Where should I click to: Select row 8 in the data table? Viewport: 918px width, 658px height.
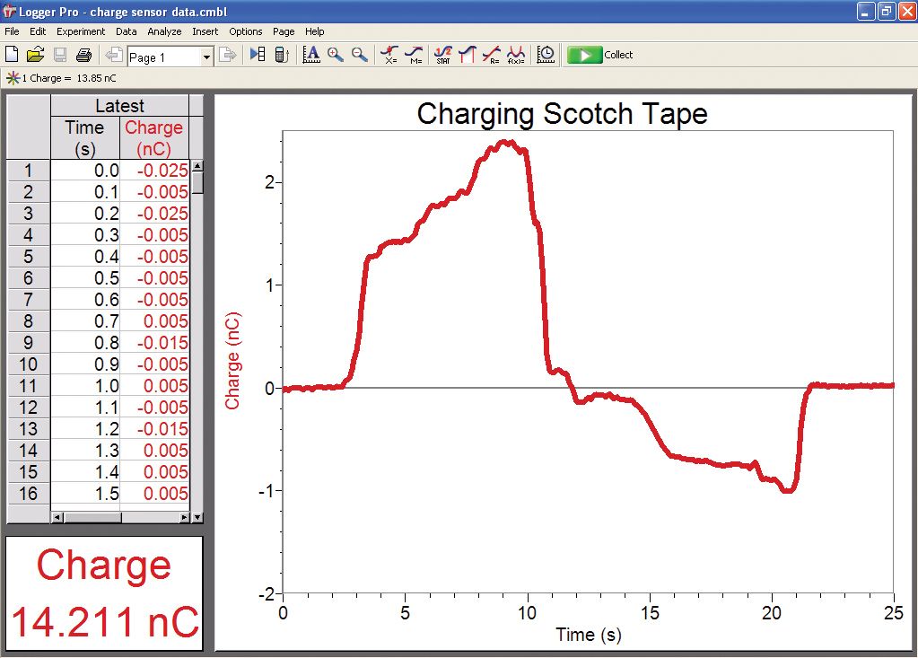[x=29, y=321]
